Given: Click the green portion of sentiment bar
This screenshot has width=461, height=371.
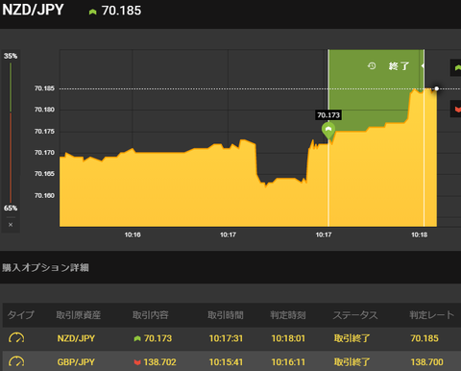Looking at the screenshot, I should coord(11,87).
